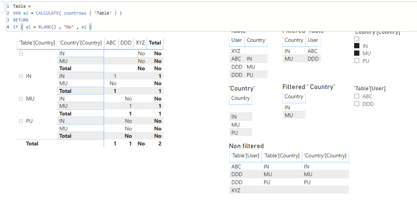Click Country header in Filtered Table visual
The image size is (417, 208).
(x=294, y=40)
